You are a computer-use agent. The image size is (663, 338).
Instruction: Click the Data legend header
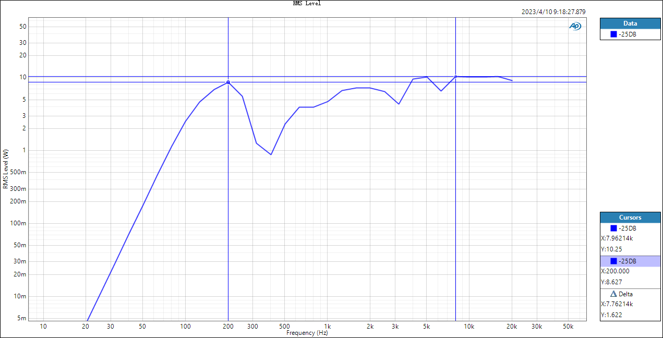(630, 23)
